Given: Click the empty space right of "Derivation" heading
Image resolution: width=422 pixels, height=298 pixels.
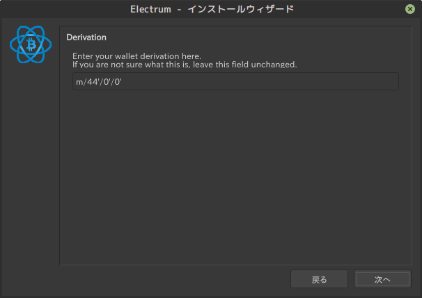Looking at the screenshot, I should click(265, 37).
